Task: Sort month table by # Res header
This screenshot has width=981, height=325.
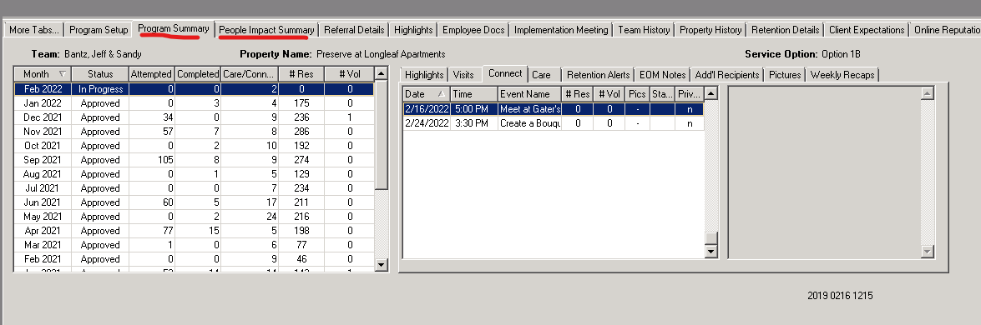Action: tap(301, 73)
